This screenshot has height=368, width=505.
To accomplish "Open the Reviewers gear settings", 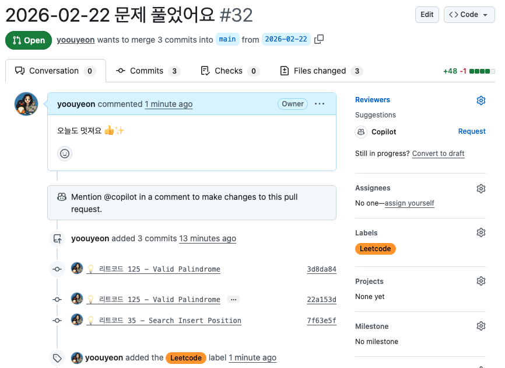I will tap(481, 100).
